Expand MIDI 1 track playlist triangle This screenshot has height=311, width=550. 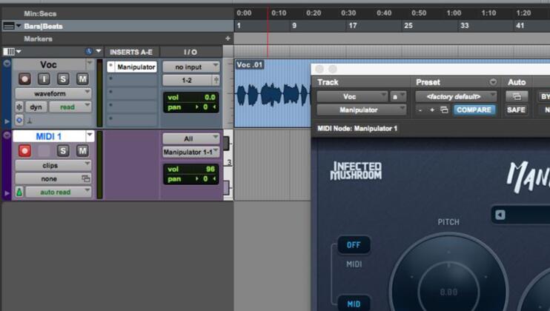click(x=7, y=193)
